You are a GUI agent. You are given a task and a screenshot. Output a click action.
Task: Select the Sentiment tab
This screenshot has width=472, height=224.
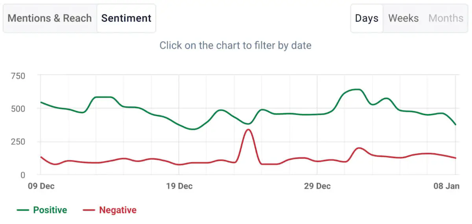coord(126,18)
